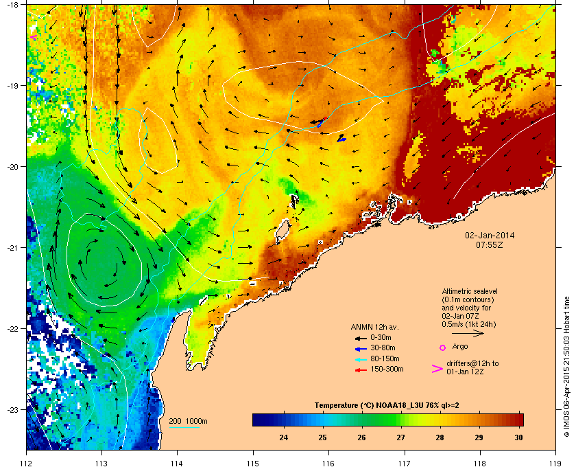Image resolution: width=576 pixels, height=467 pixels.
Task: Click the longitude axis label '113'
Action: tap(101, 464)
